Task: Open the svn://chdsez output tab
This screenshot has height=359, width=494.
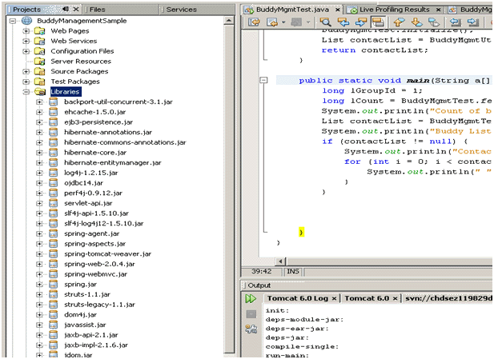Action: point(448,298)
